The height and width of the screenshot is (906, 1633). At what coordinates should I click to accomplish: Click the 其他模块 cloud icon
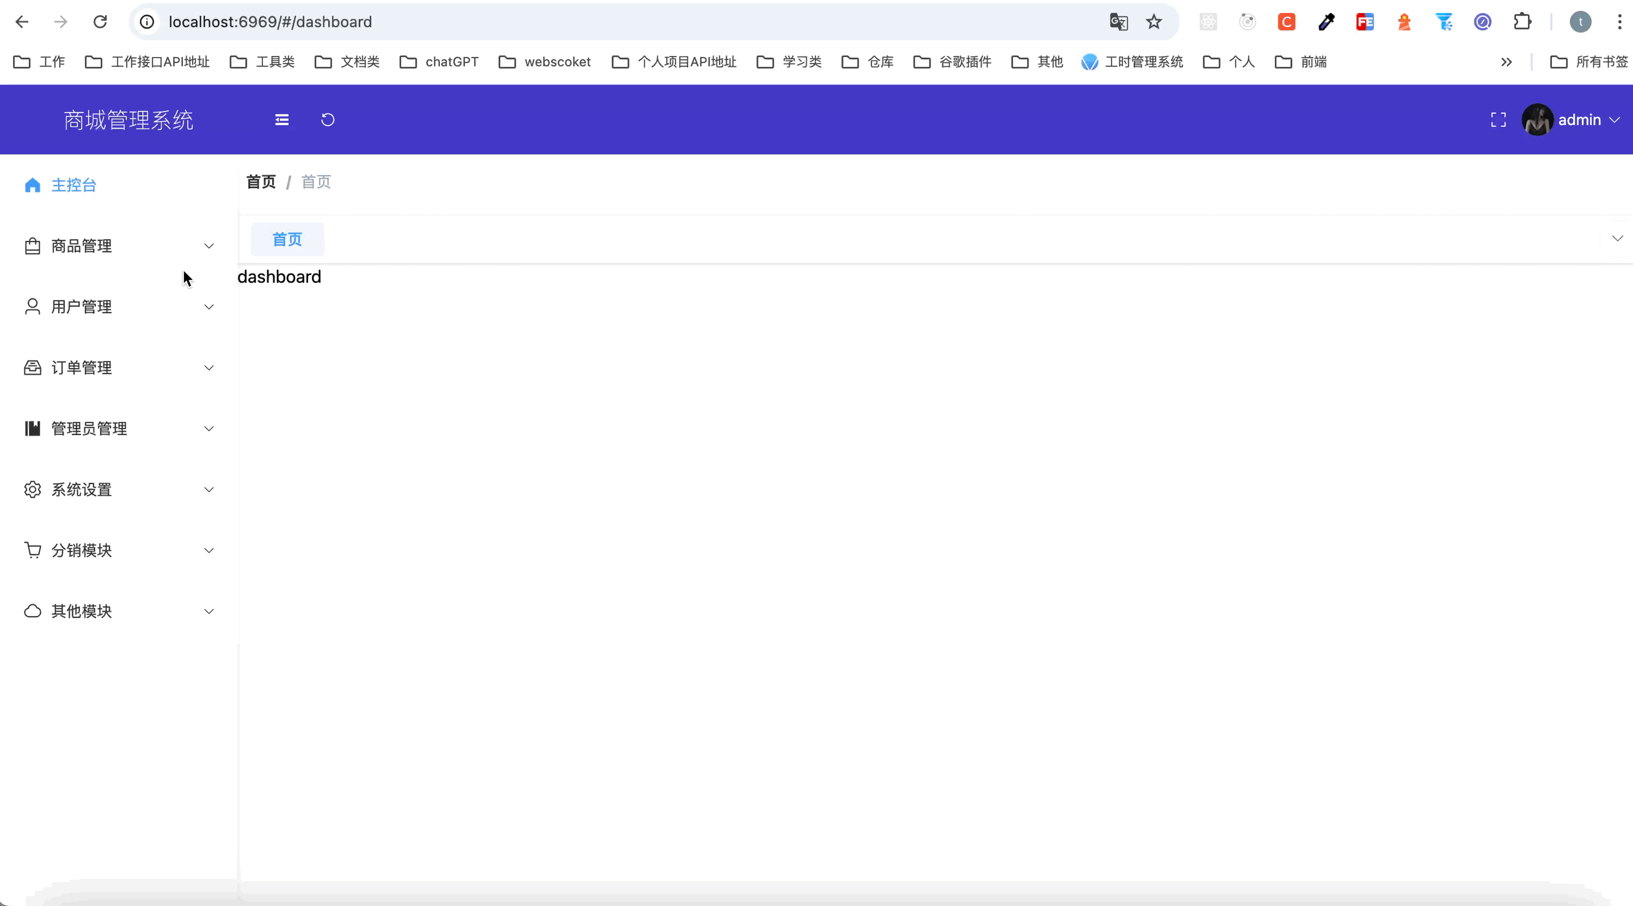[x=31, y=612]
